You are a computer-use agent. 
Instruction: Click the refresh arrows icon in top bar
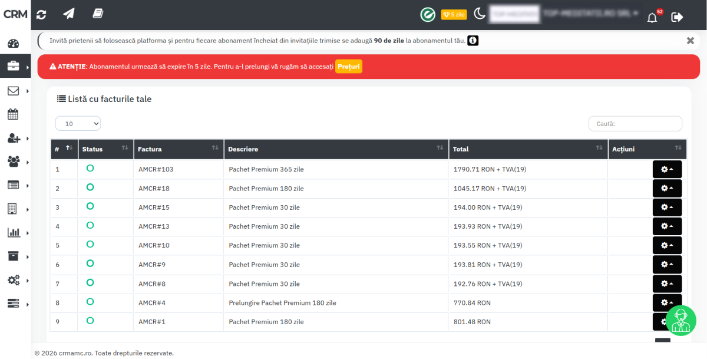(x=41, y=15)
